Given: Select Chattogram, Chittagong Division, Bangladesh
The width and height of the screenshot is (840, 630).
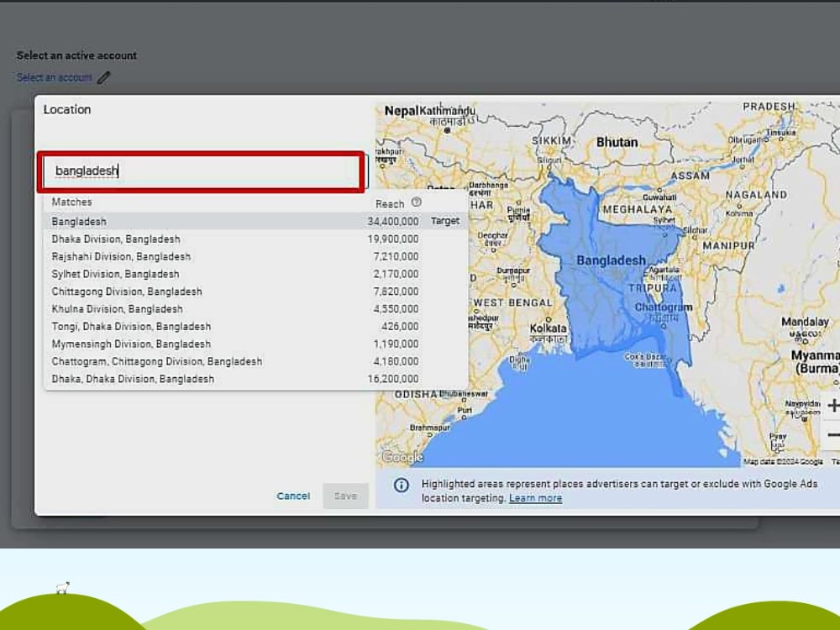Looking at the screenshot, I should pos(255,361).
